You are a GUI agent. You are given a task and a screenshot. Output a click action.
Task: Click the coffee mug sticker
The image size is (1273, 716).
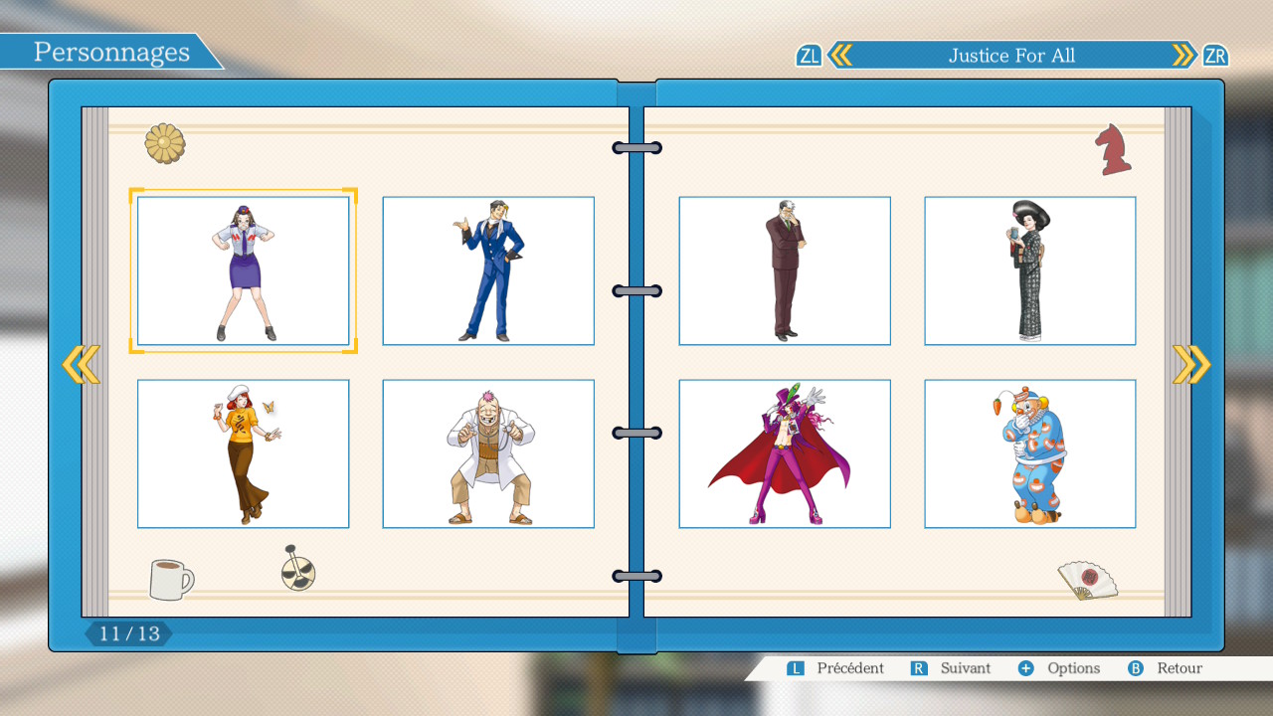pyautogui.click(x=171, y=579)
